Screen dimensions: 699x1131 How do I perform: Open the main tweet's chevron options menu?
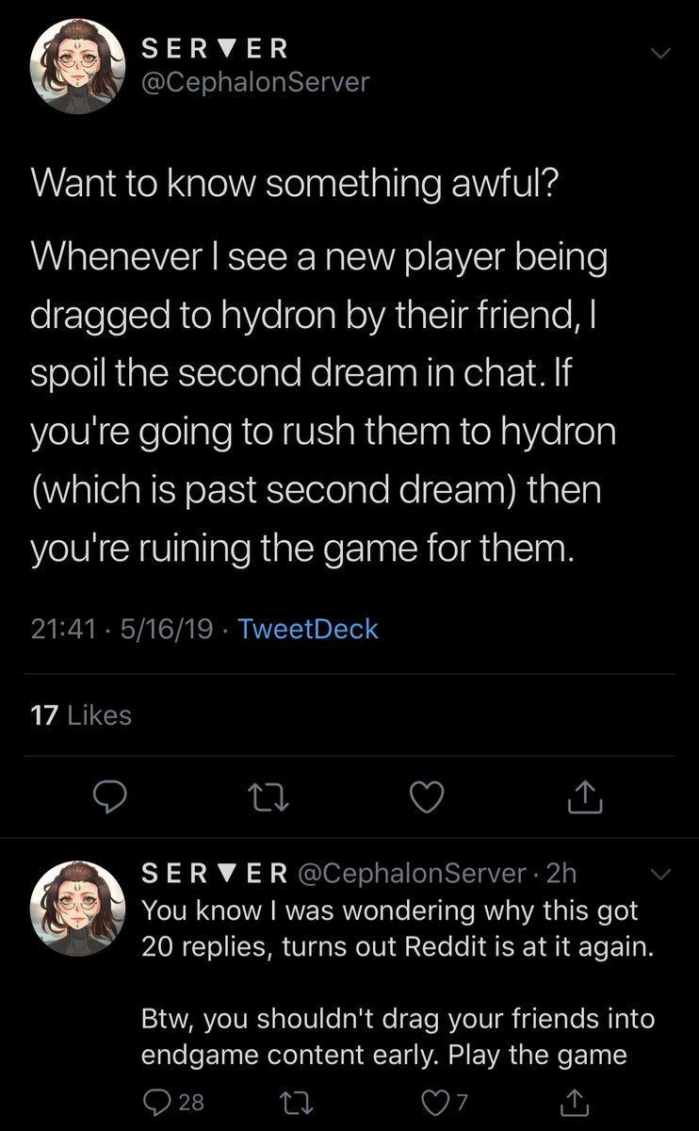(x=661, y=54)
